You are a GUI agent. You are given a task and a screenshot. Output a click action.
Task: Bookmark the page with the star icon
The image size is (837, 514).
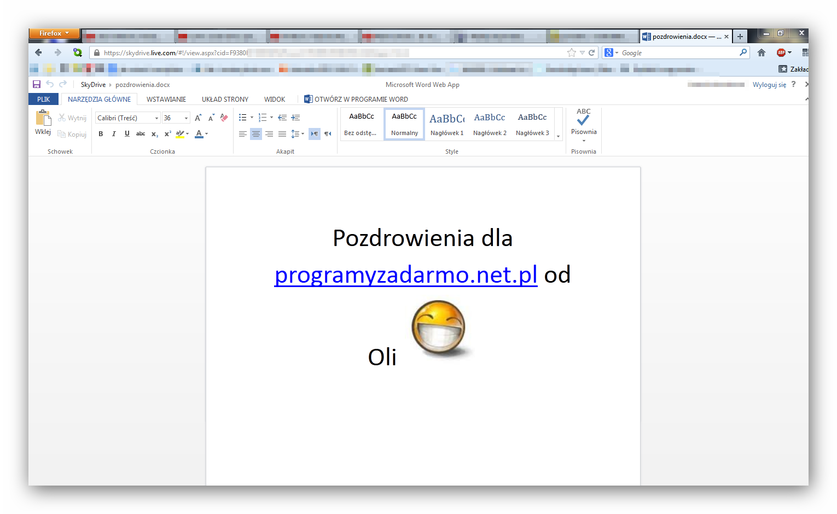(572, 53)
